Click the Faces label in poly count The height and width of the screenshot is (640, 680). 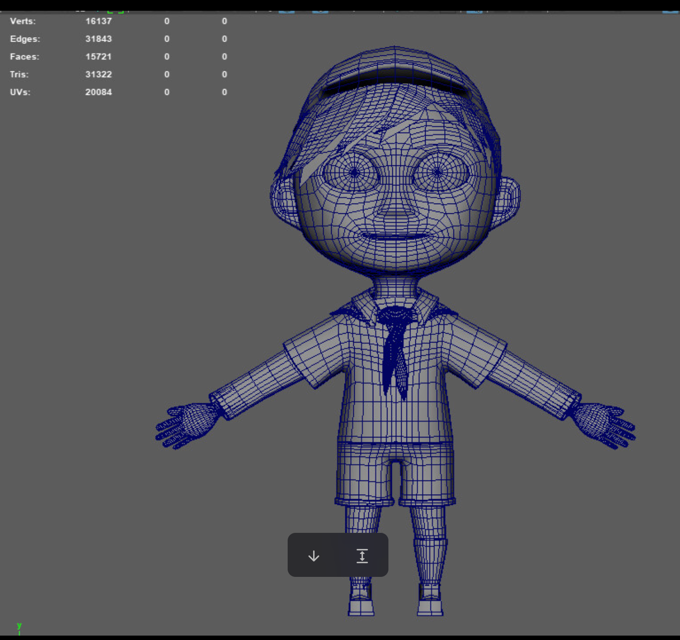(24, 57)
